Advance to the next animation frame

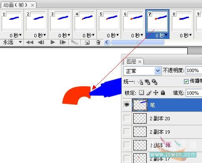pyautogui.click(x=62, y=42)
